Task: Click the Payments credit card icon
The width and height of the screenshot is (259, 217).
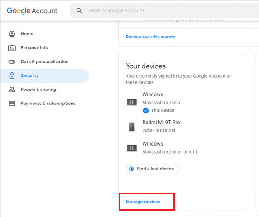Action: click(12, 104)
